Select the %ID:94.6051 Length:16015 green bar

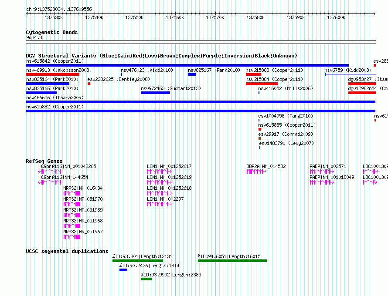232,261
